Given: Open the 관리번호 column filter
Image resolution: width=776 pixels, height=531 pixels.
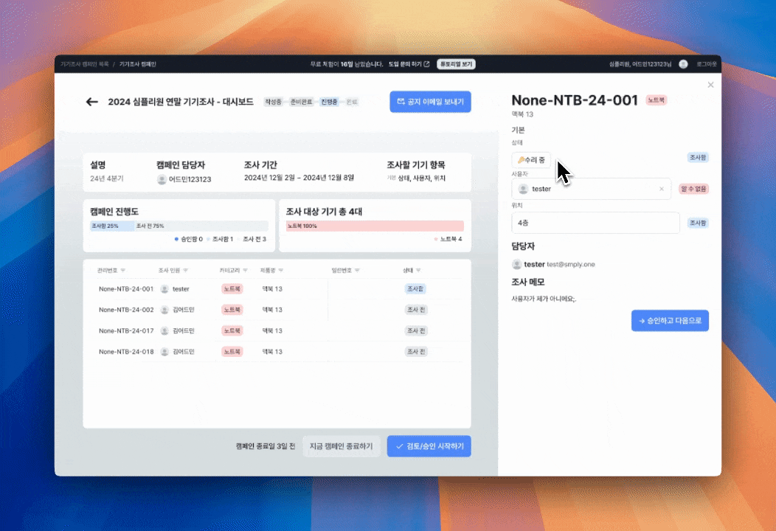Looking at the screenshot, I should click(x=122, y=271).
